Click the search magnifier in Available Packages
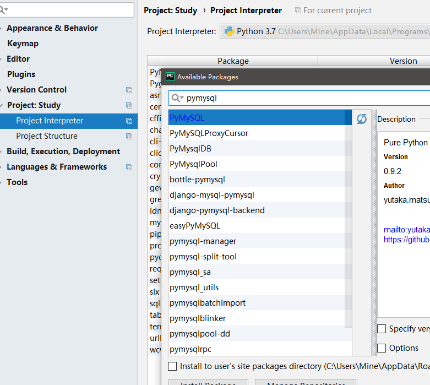The width and height of the screenshot is (430, 385). [x=177, y=98]
